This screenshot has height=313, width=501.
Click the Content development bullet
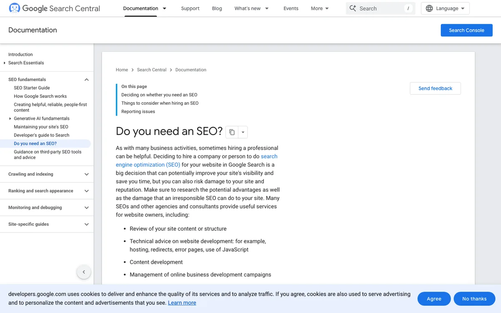coord(156,262)
